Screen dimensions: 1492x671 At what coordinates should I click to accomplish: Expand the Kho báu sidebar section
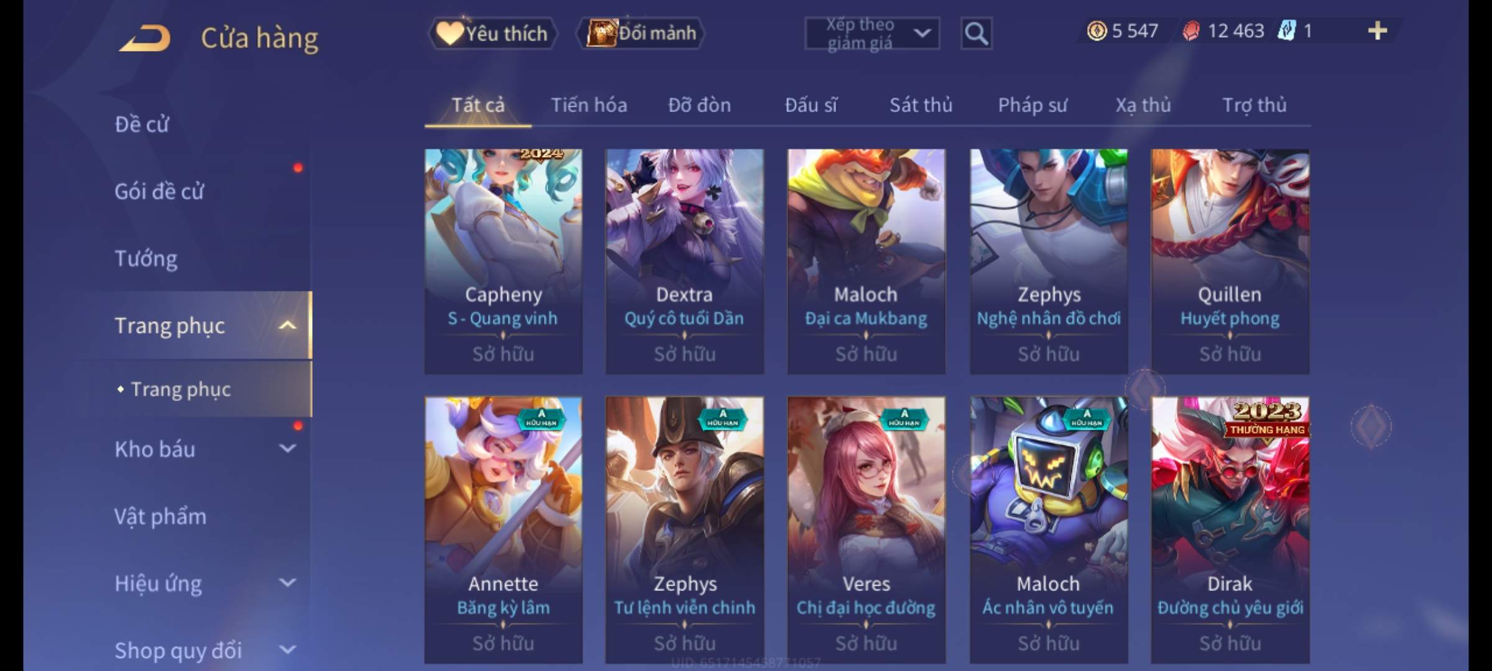[287, 449]
